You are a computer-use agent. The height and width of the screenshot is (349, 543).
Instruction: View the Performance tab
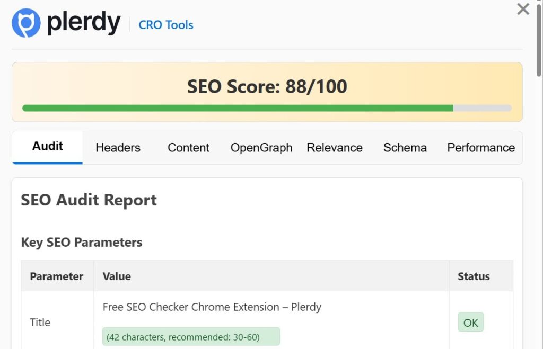point(480,148)
